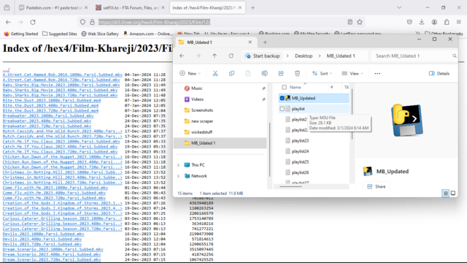The width and height of the screenshot is (467, 263).
Task: Go back in File Explorer
Action: point(182,56)
